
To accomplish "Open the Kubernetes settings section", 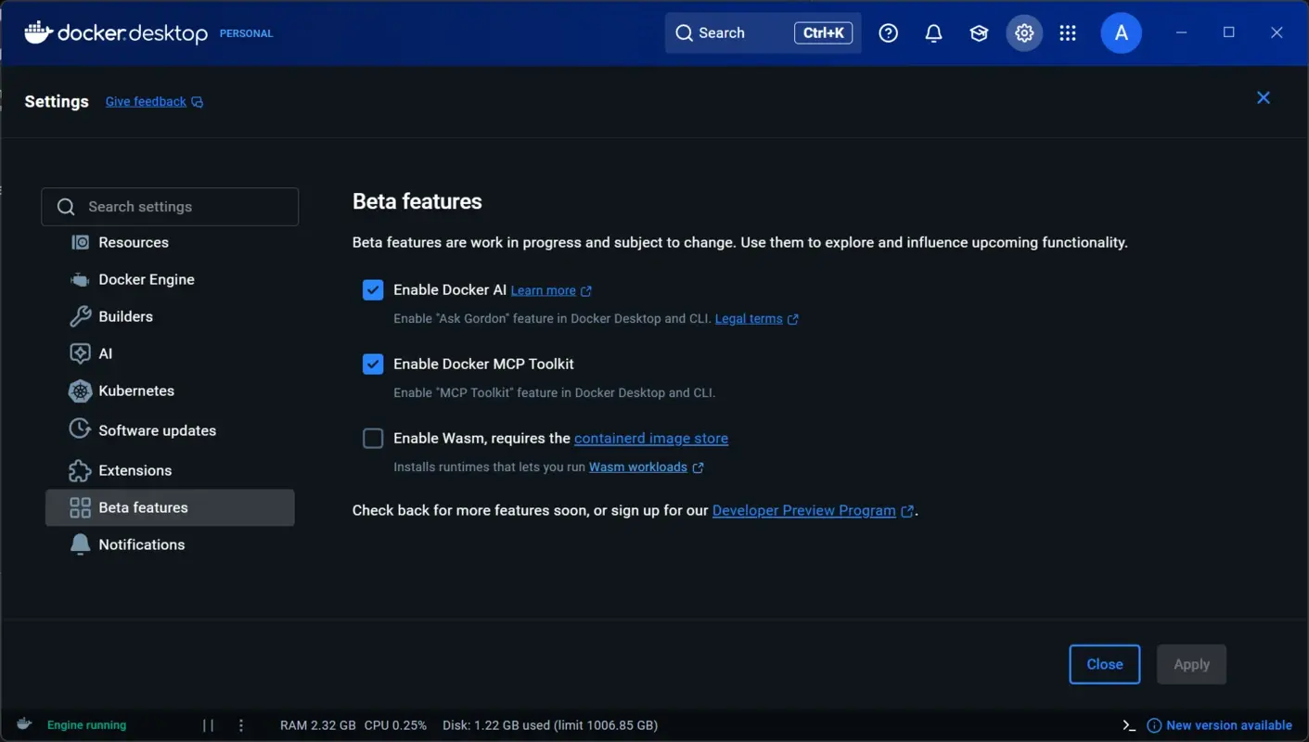I will pos(136,390).
